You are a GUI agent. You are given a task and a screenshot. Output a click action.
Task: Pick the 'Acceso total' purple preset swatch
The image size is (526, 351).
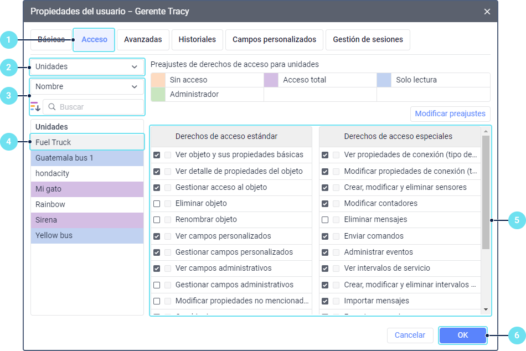click(271, 80)
